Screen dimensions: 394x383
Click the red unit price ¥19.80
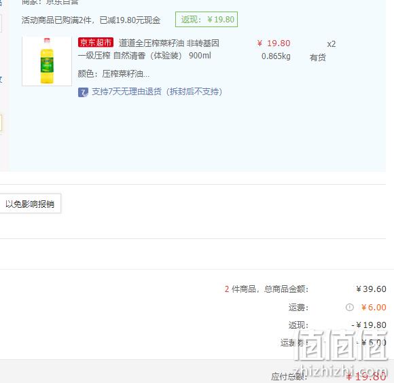click(x=274, y=43)
